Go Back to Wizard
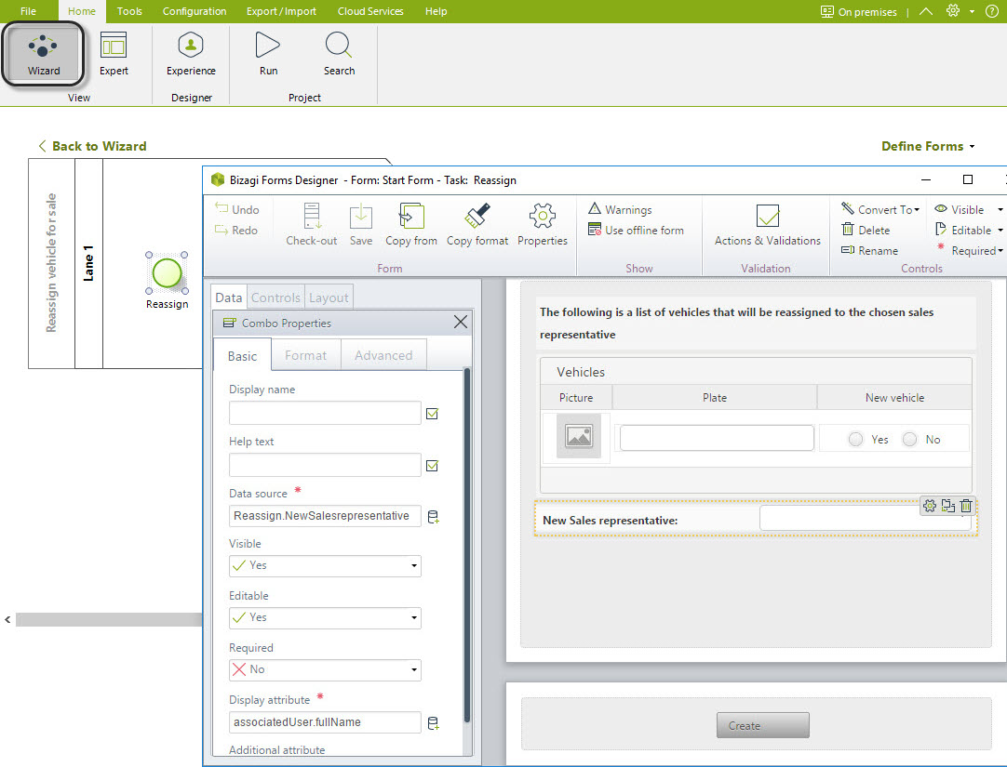Image resolution: width=1007 pixels, height=767 pixels. click(x=92, y=146)
